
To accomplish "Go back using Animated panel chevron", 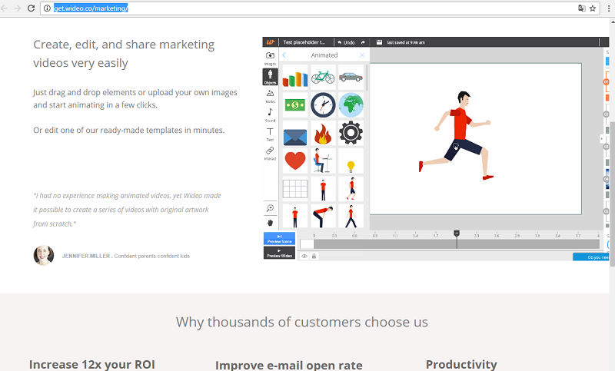I will click(x=284, y=55).
